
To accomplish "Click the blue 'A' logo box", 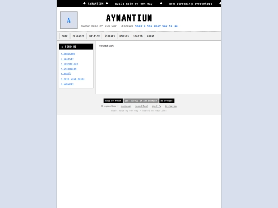I will click(x=69, y=20).
